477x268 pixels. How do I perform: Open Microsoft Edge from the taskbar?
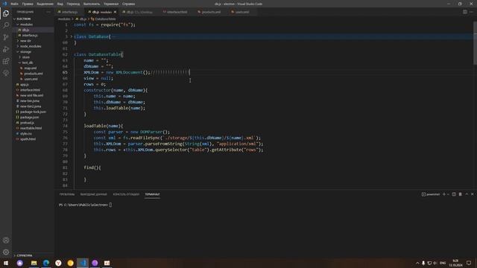(46, 263)
